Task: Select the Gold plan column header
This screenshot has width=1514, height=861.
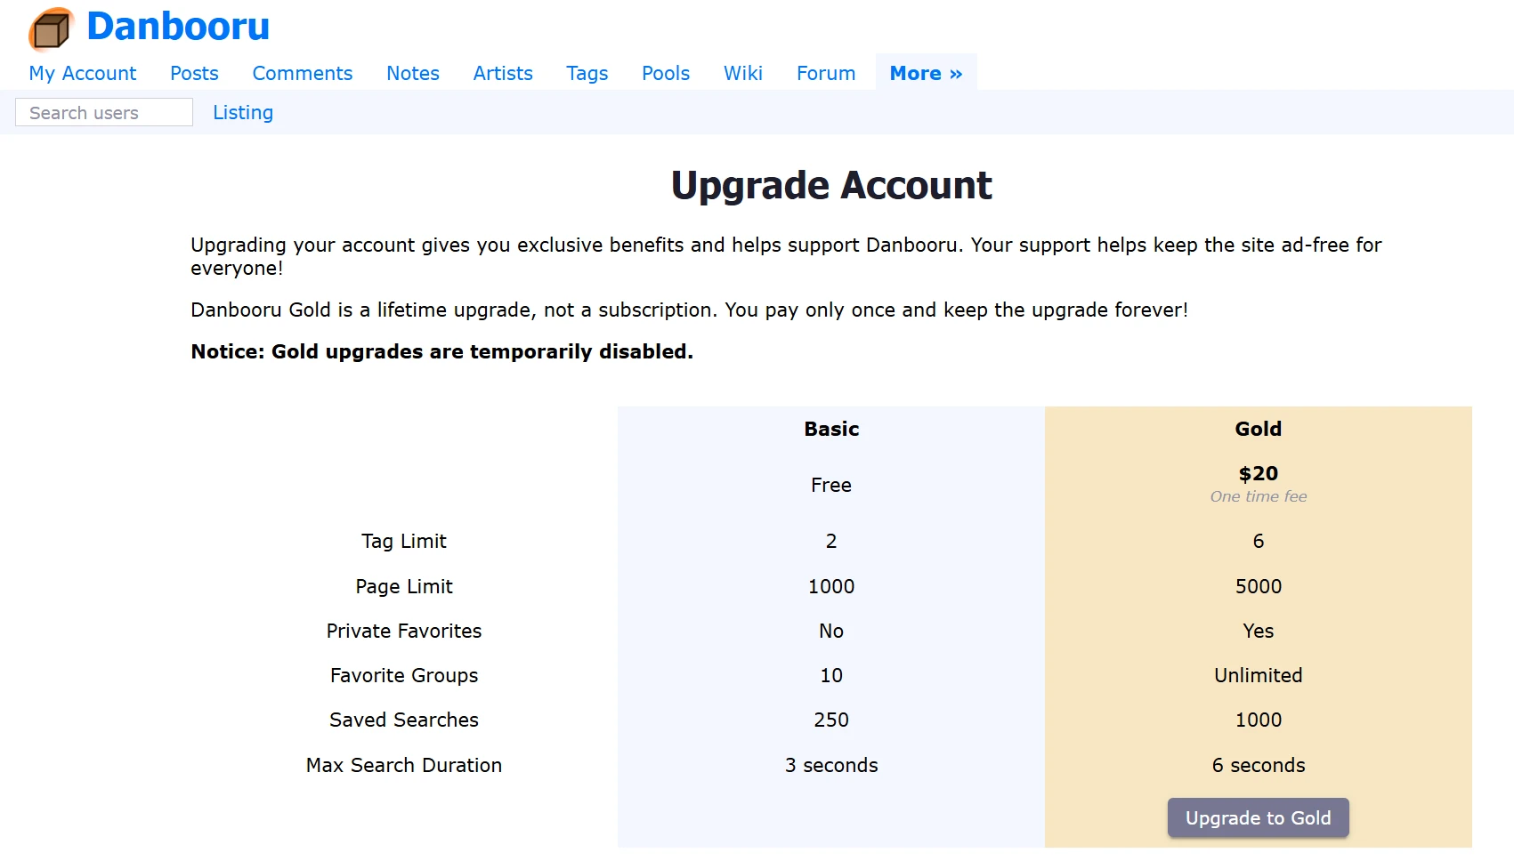Action: click(x=1258, y=429)
